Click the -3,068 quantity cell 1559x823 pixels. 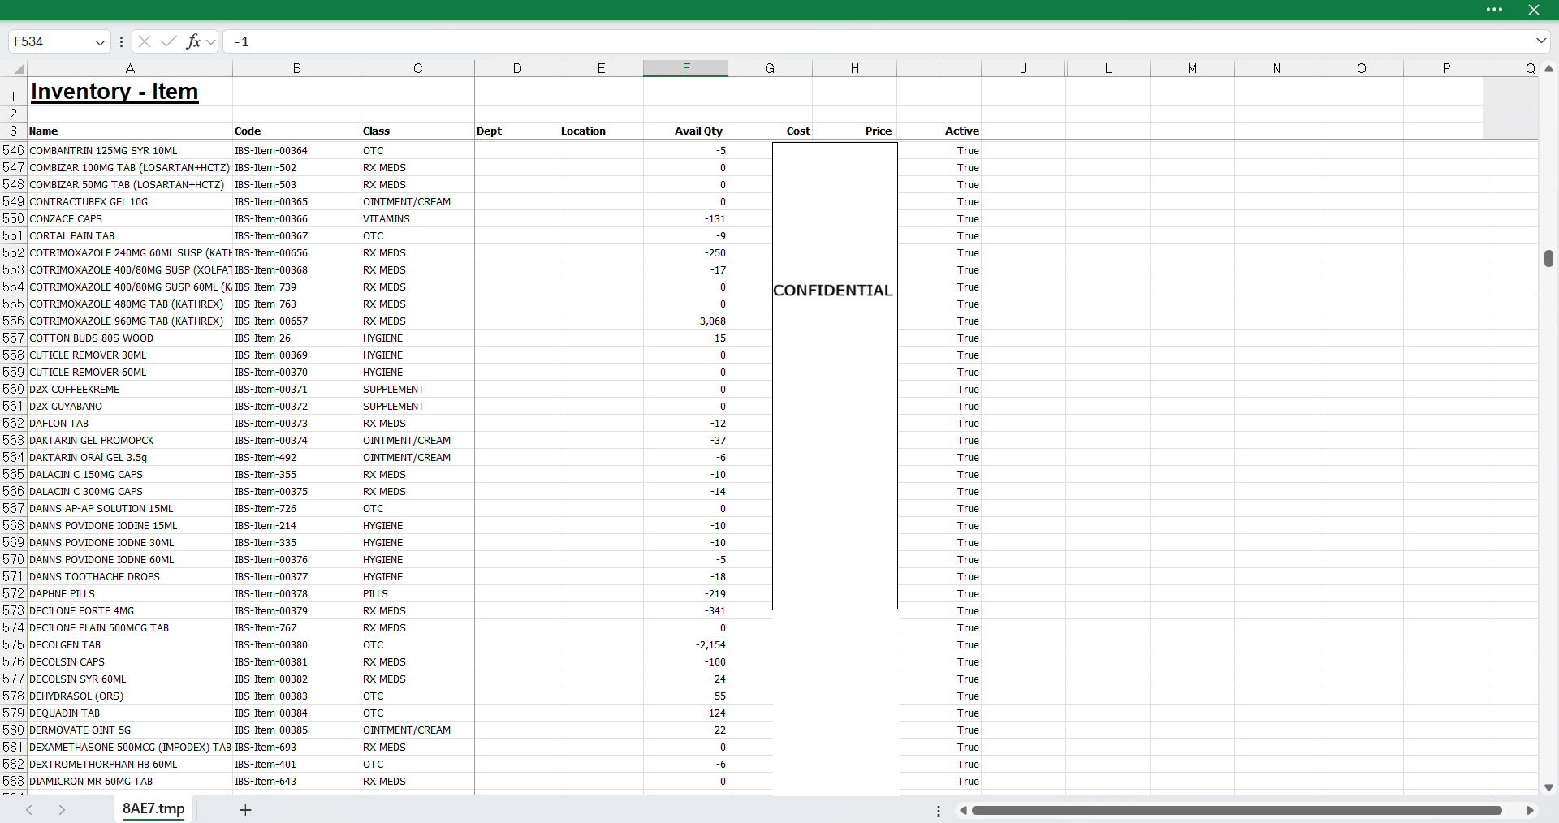[x=685, y=321]
